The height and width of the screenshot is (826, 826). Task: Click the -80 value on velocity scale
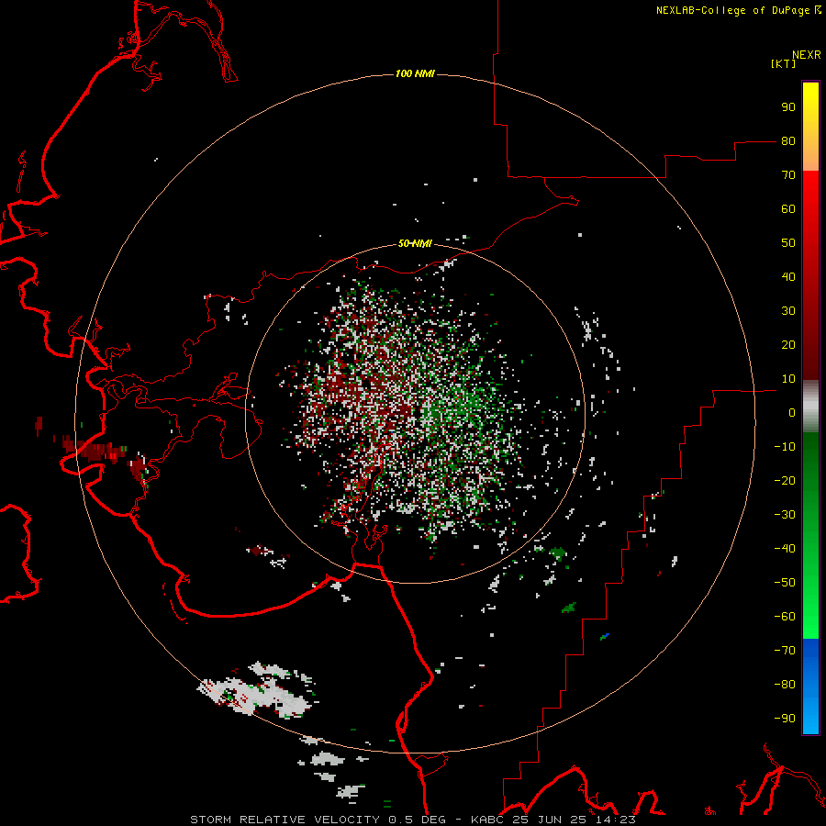pos(785,685)
